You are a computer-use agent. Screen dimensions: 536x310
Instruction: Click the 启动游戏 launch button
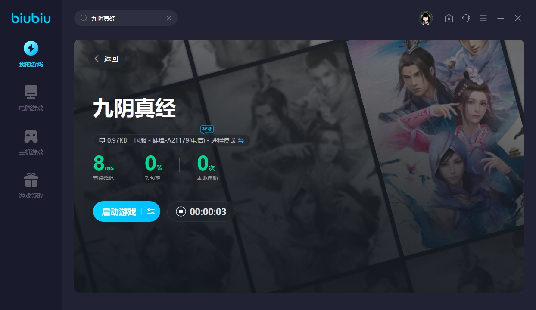tap(118, 211)
